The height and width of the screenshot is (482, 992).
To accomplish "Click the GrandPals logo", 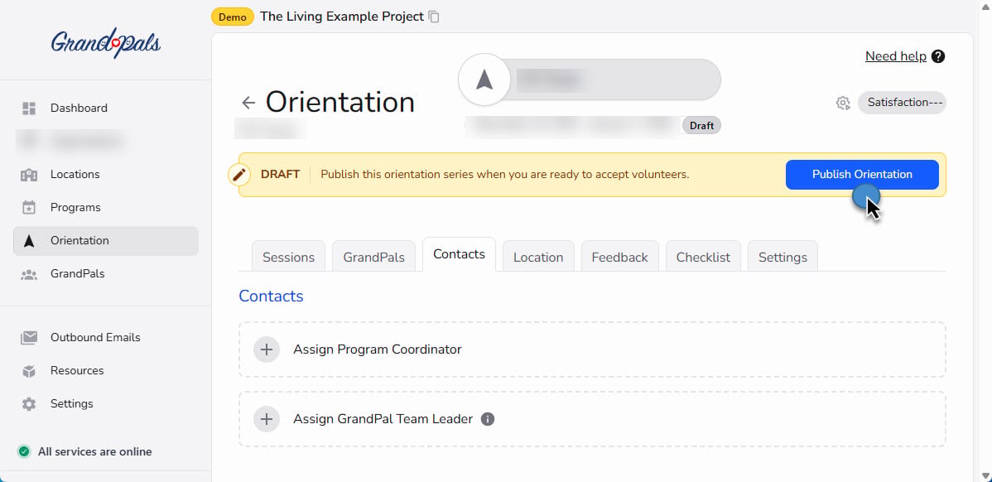I will [106, 43].
